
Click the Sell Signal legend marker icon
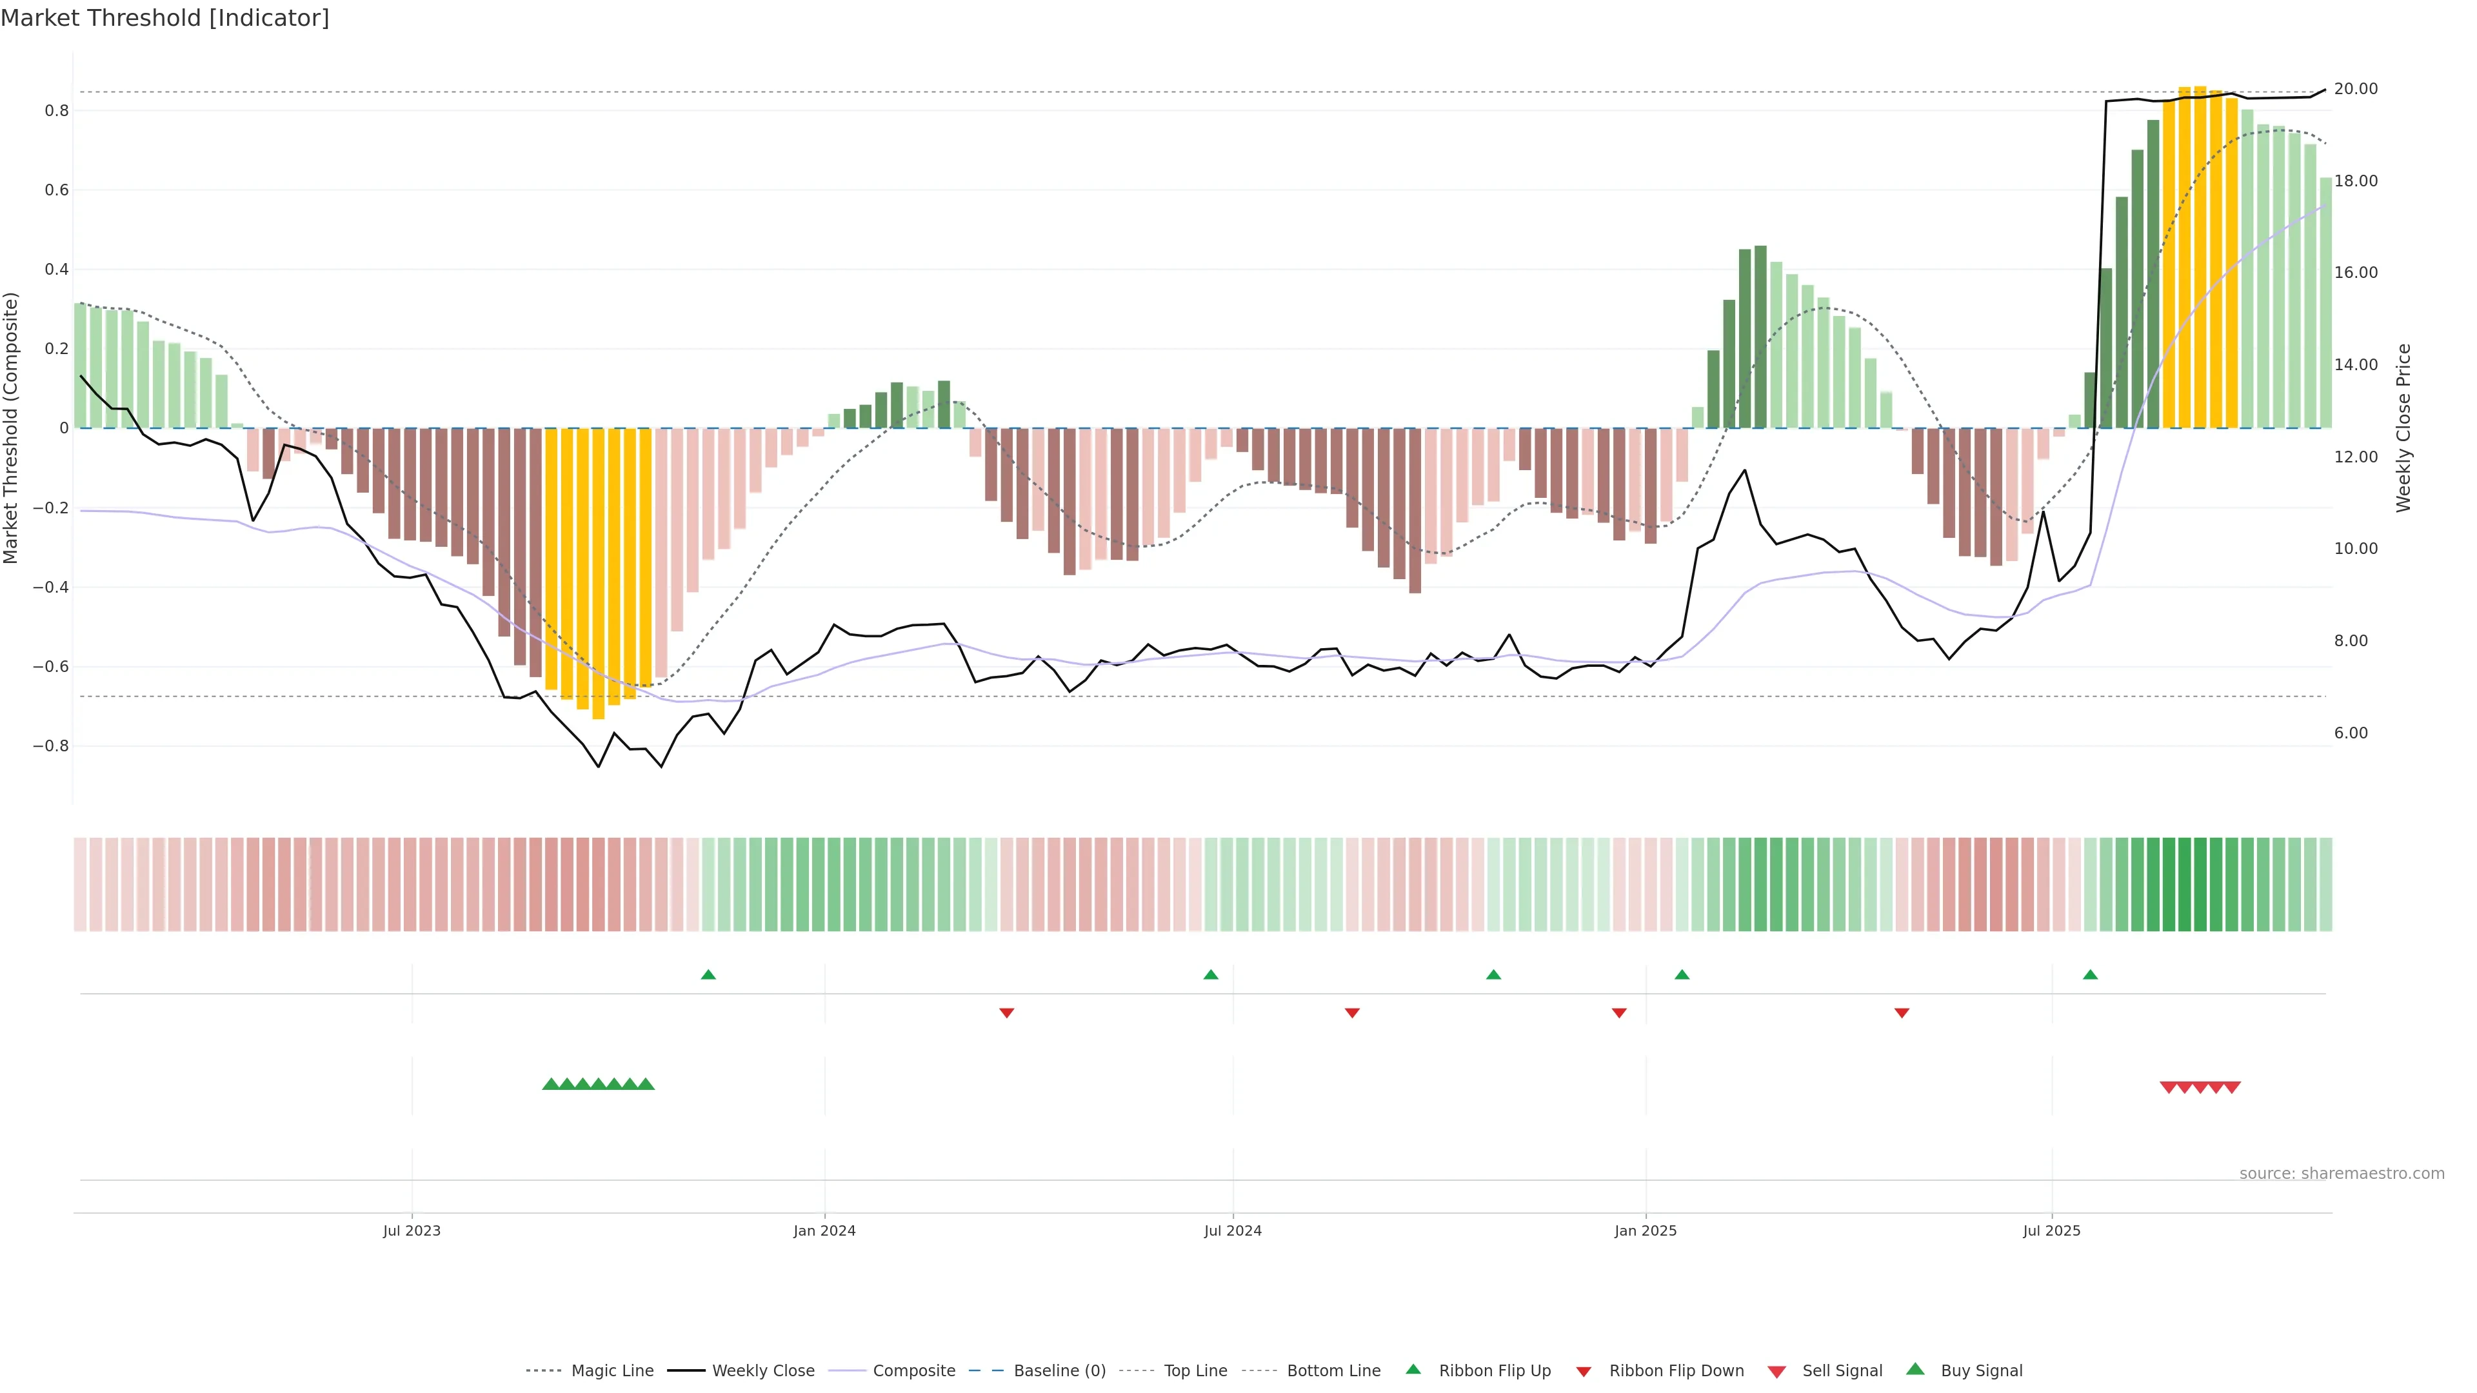(1776, 1371)
